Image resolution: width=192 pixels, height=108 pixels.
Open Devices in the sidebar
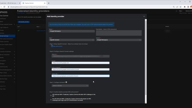tap(2, 33)
